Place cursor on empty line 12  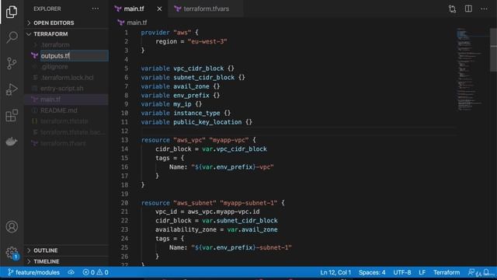298,131
